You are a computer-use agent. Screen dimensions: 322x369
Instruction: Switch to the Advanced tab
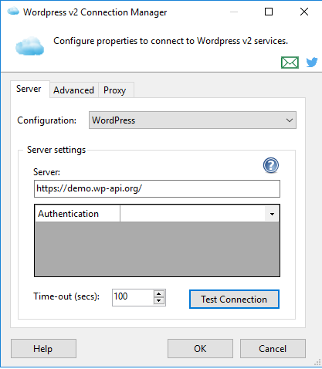(73, 90)
